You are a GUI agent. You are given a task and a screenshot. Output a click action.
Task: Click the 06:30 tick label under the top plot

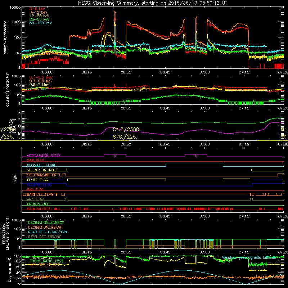126,72
